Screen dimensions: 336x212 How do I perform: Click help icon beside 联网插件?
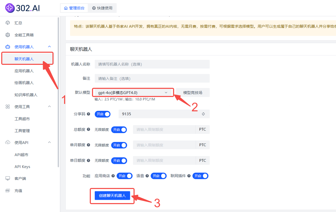[189, 176]
